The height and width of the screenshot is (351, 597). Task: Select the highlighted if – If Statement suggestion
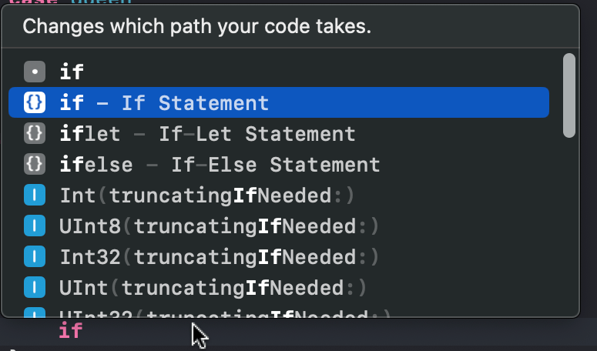(x=164, y=103)
